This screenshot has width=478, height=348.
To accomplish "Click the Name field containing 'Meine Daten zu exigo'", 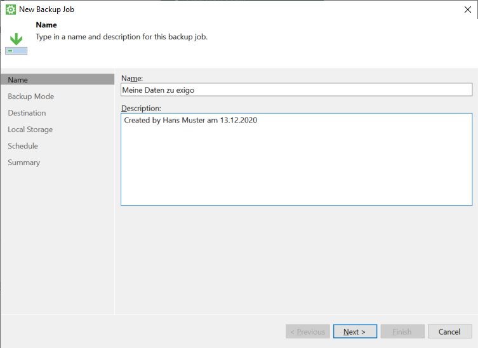I will (x=296, y=90).
